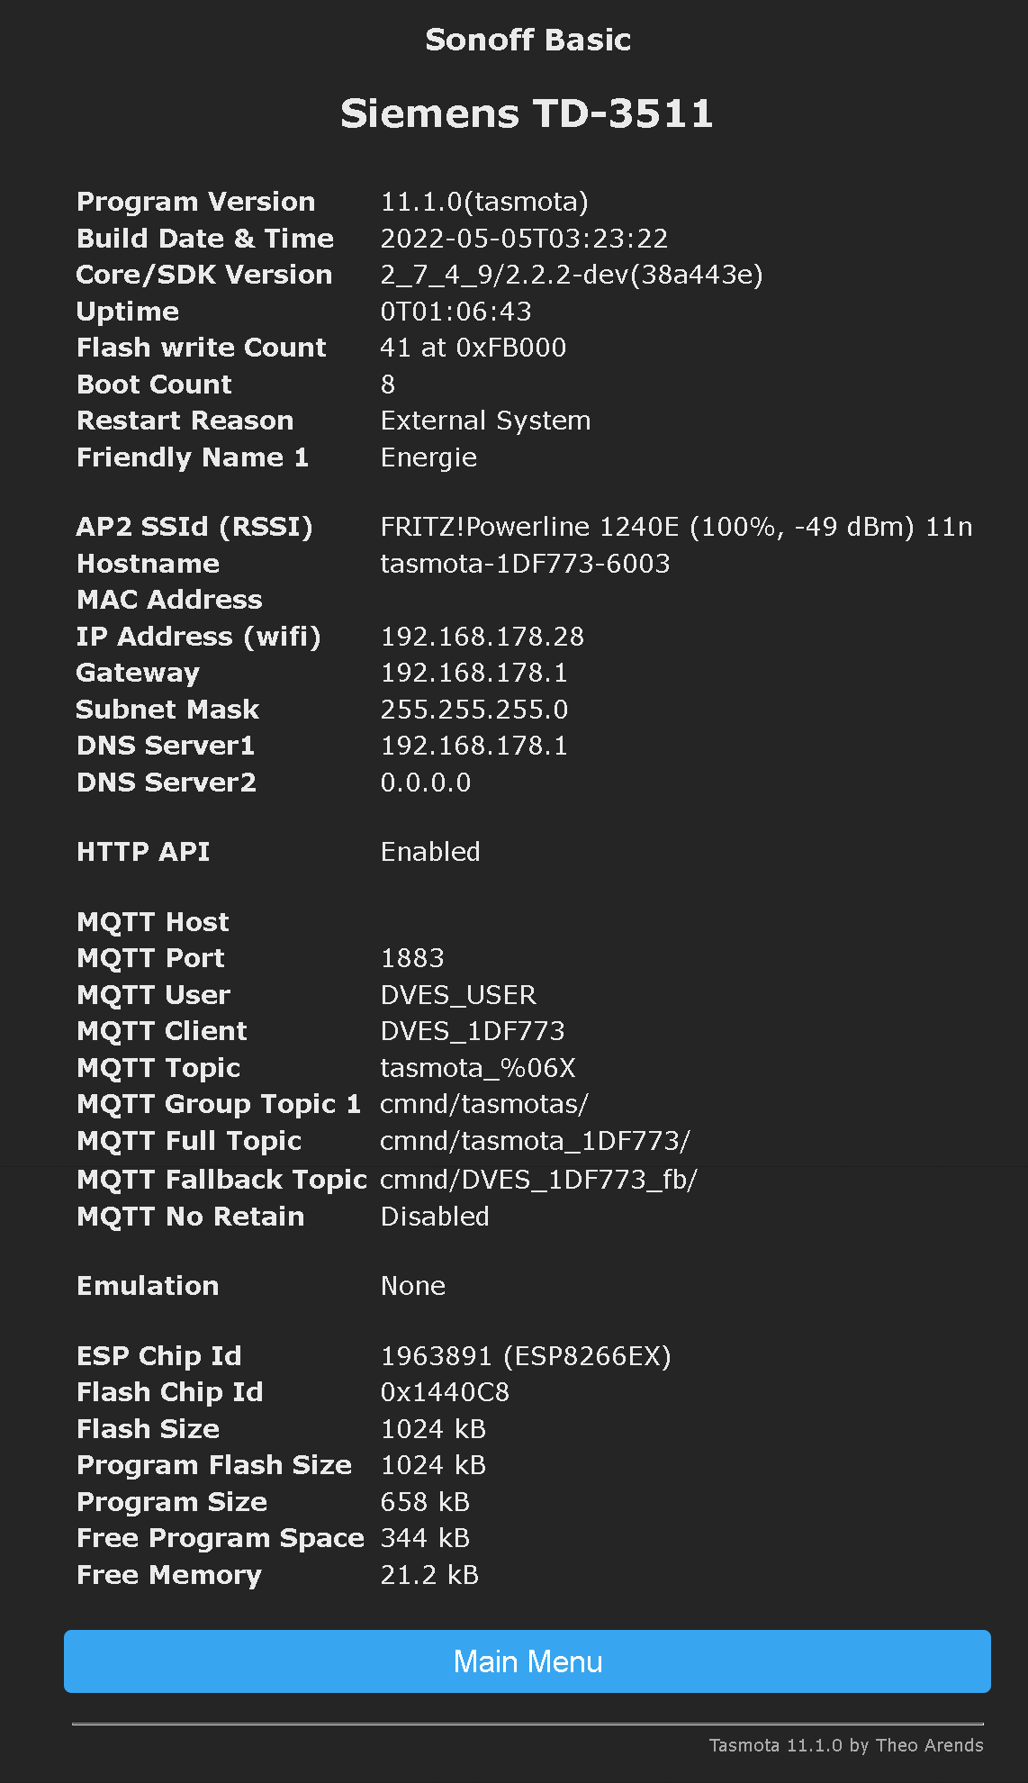Click the Build Date & Time value
The height and width of the screenshot is (1783, 1028).
[x=524, y=239]
